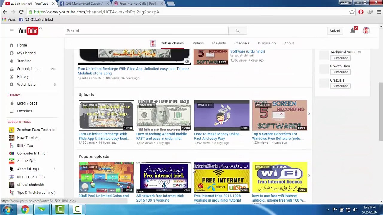
Task: Click the Home icon in sidebar
Action: click(x=12, y=45)
